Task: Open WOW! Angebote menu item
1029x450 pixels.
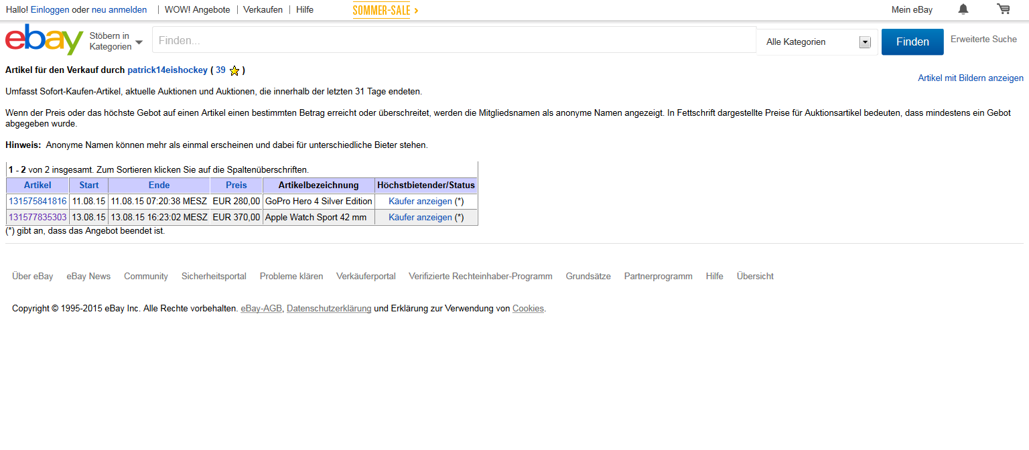Action: (198, 10)
